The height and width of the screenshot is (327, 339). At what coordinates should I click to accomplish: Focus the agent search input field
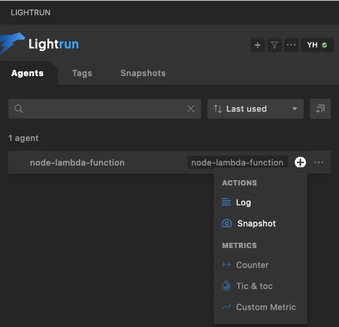[x=105, y=109]
